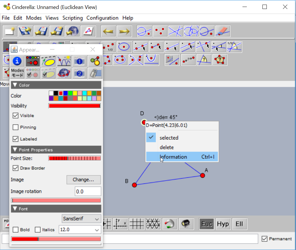Image resolution: width=296 pixels, height=250 pixels.
Task: Collapse the Point Properties section
Action: tap(15, 150)
